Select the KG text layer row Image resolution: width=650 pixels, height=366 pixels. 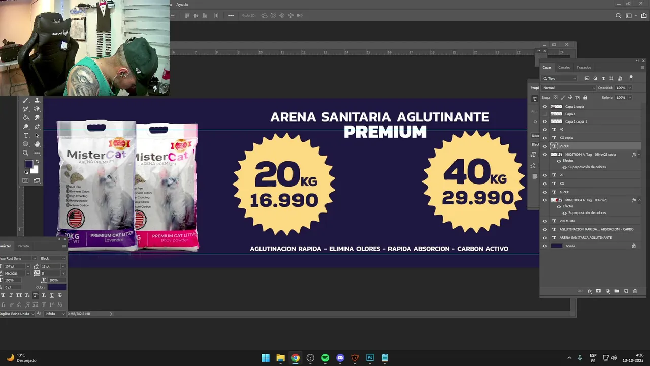pyautogui.click(x=591, y=184)
